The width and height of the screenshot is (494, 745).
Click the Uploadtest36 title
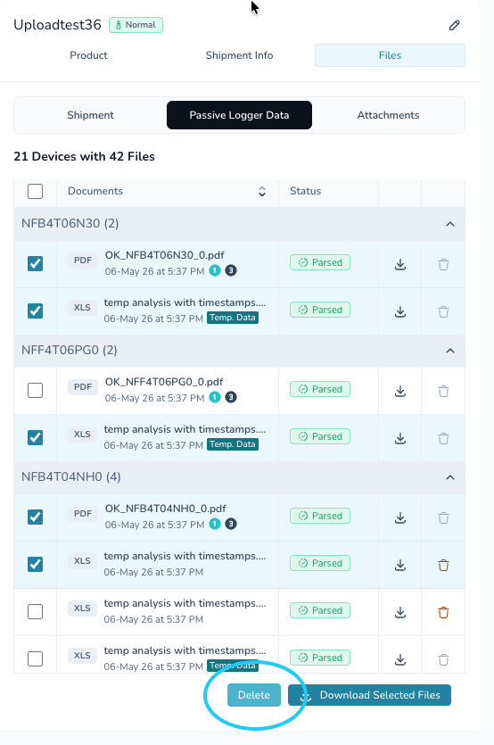57,25
